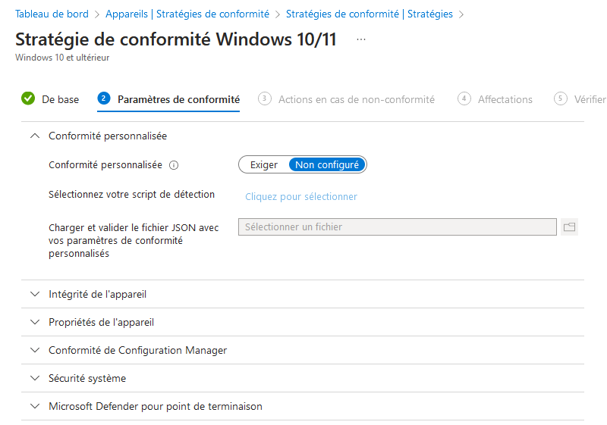Expand the Propriétés de l'appareil section
This screenshot has width=607, height=425.
[x=34, y=322]
